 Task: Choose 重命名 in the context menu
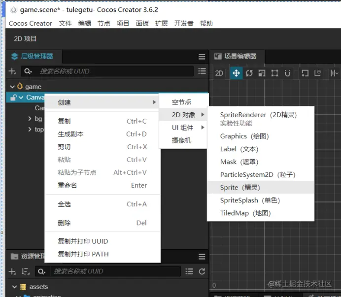pos(102,185)
